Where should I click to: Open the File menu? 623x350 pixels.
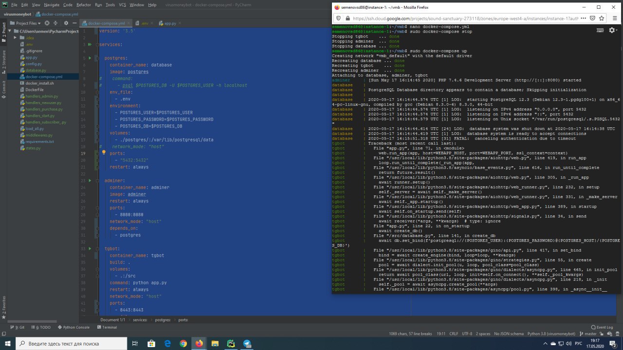tap(14, 4)
